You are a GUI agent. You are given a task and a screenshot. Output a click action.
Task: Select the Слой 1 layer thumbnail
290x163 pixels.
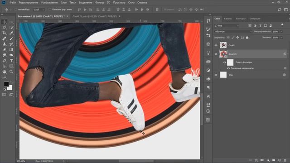[223, 45]
